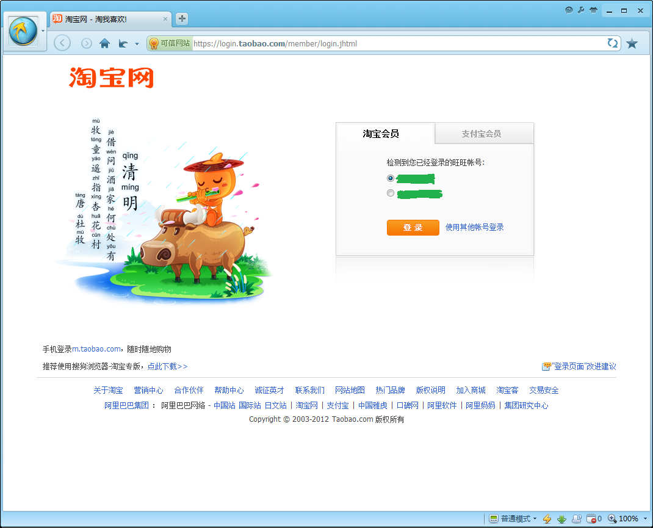This screenshot has width=653, height=528.
Task: Bookmark the page with star icon
Action: (x=632, y=43)
